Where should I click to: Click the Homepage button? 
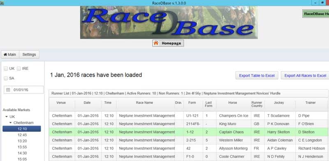click(x=168, y=43)
